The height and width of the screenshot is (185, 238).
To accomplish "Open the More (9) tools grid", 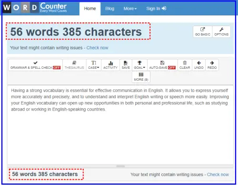I will coord(141,77).
